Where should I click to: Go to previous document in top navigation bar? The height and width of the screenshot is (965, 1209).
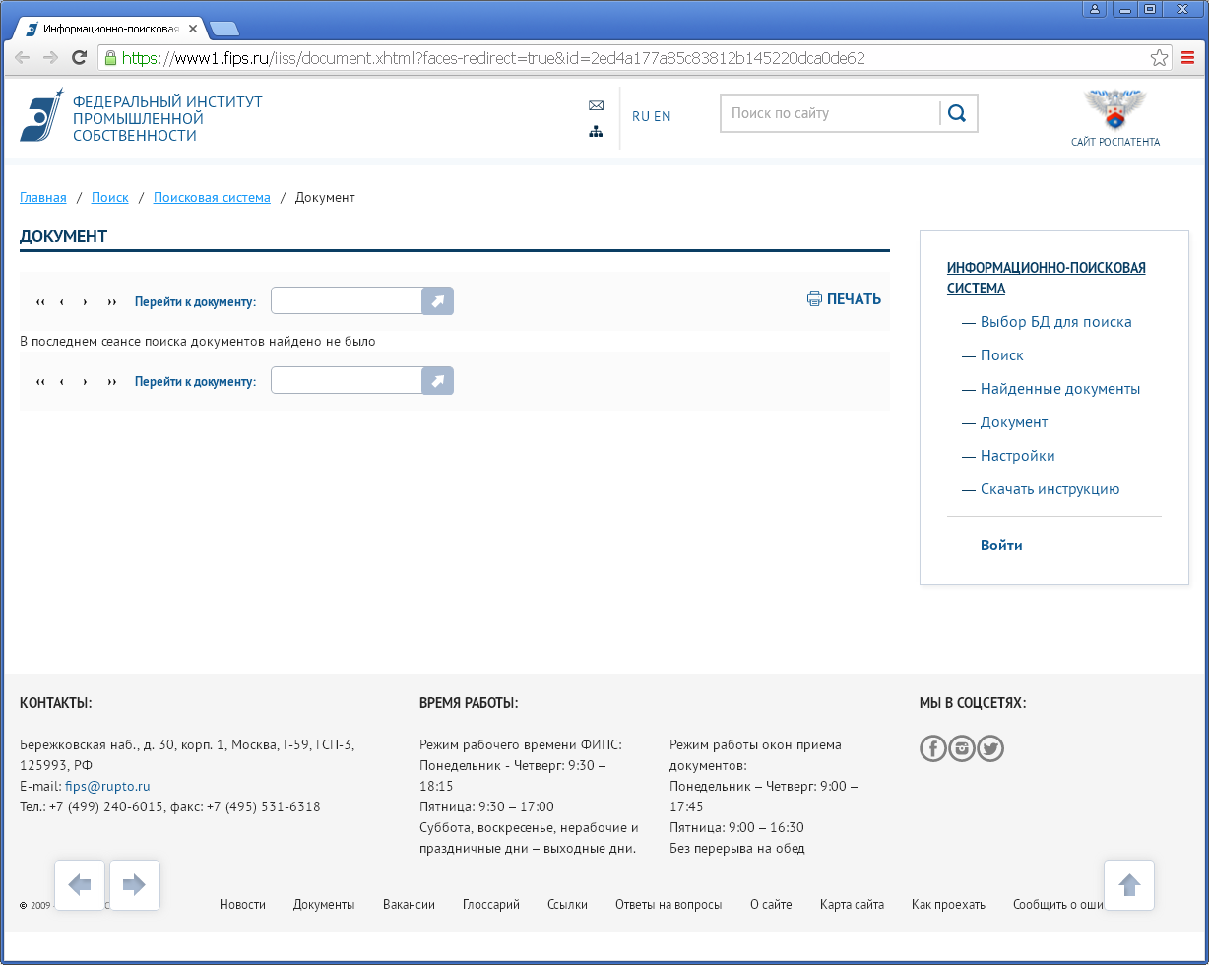point(62,301)
